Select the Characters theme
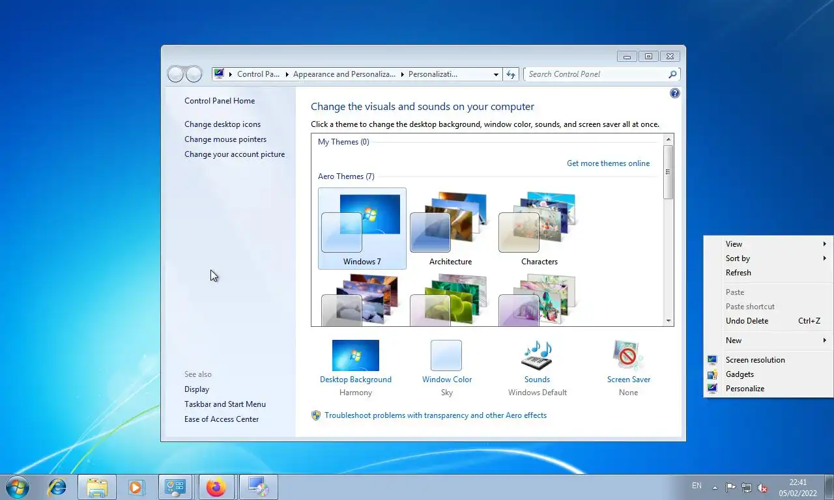The image size is (834, 500). tap(539, 229)
